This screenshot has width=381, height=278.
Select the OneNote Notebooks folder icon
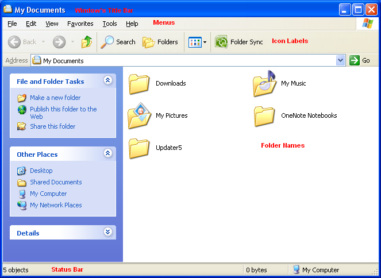264,116
